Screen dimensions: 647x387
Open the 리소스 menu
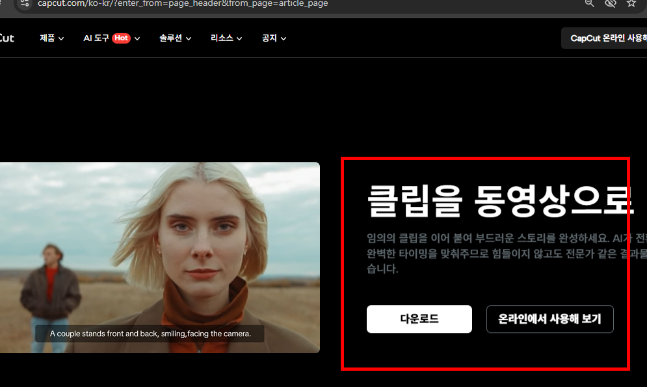[221, 38]
